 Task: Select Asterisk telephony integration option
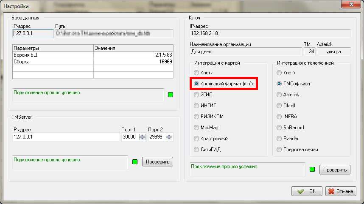[x=279, y=95]
